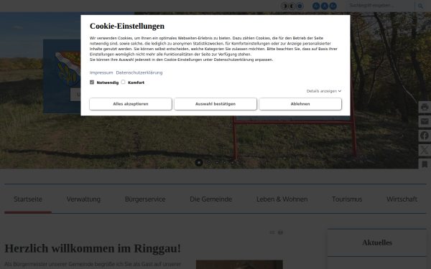431x269 pixels.
Task: Open the Die Gemeinde menu item
Action: pos(210,199)
